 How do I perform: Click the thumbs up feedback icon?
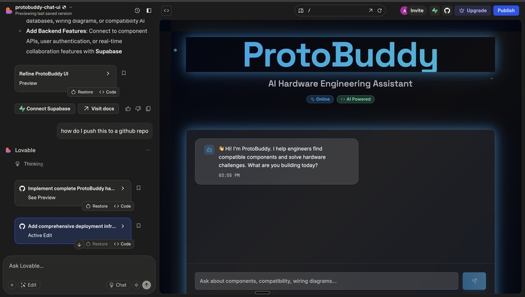(128, 109)
